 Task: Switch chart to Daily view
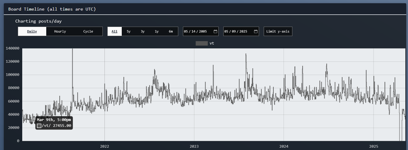(x=32, y=31)
